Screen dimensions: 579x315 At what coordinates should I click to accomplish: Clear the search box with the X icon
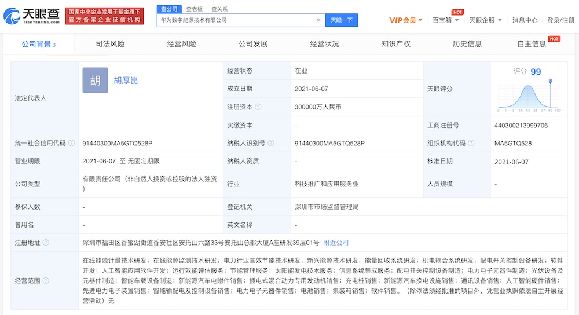tap(318, 20)
